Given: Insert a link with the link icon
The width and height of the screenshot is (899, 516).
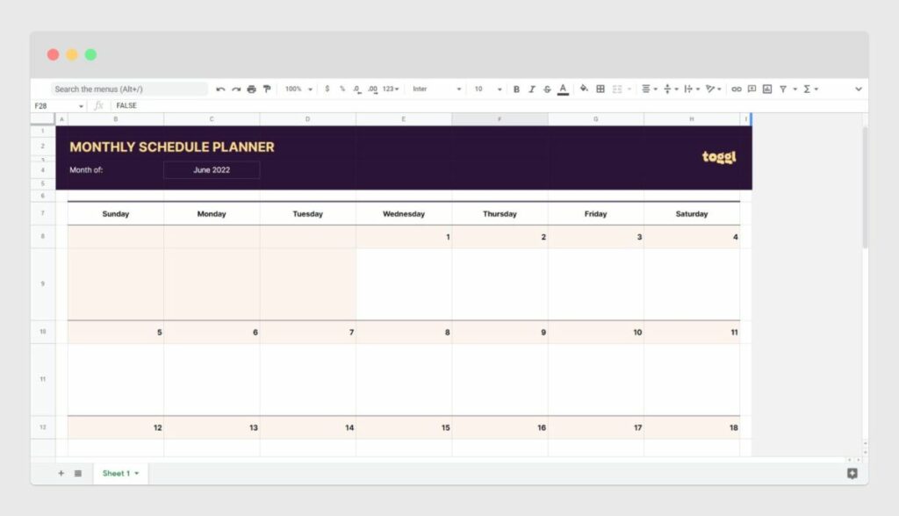Looking at the screenshot, I should 736,88.
